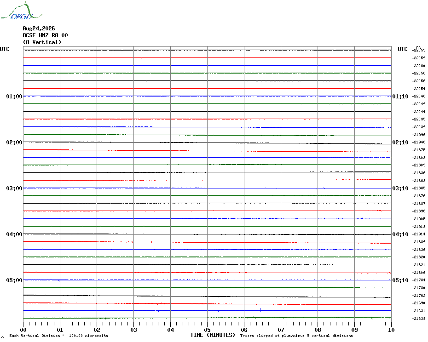Viewport: 428px width, 342px height.
Task: Click the DC offset value '-22054'
Action: click(418, 89)
